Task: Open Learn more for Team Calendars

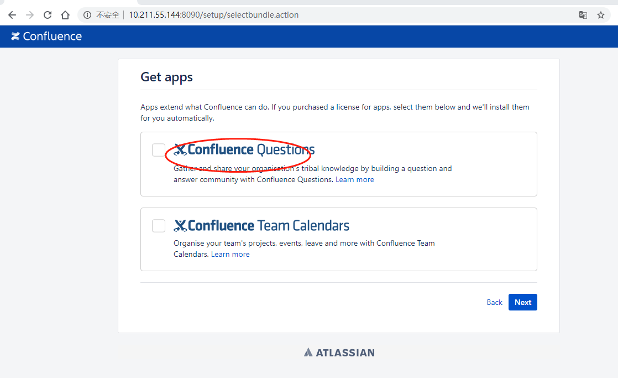Action: tap(231, 254)
